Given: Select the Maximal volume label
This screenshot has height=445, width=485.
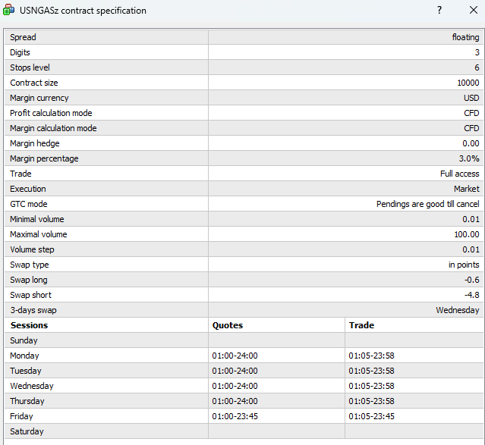Looking at the screenshot, I should pos(39,234).
